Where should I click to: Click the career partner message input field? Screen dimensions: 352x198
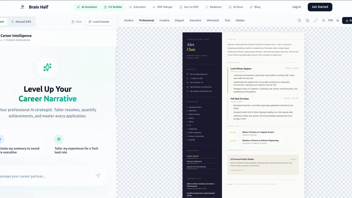tap(44, 176)
